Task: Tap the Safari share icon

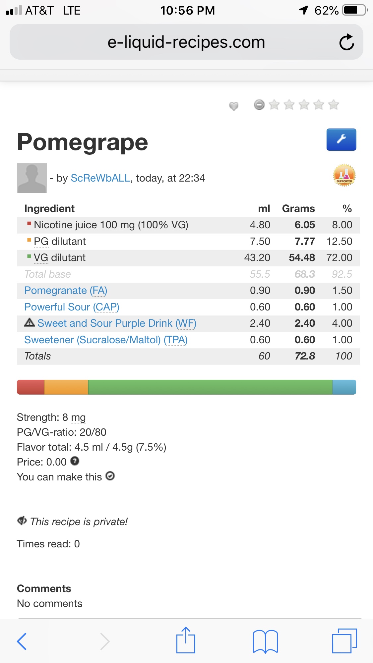Action: tap(186, 640)
